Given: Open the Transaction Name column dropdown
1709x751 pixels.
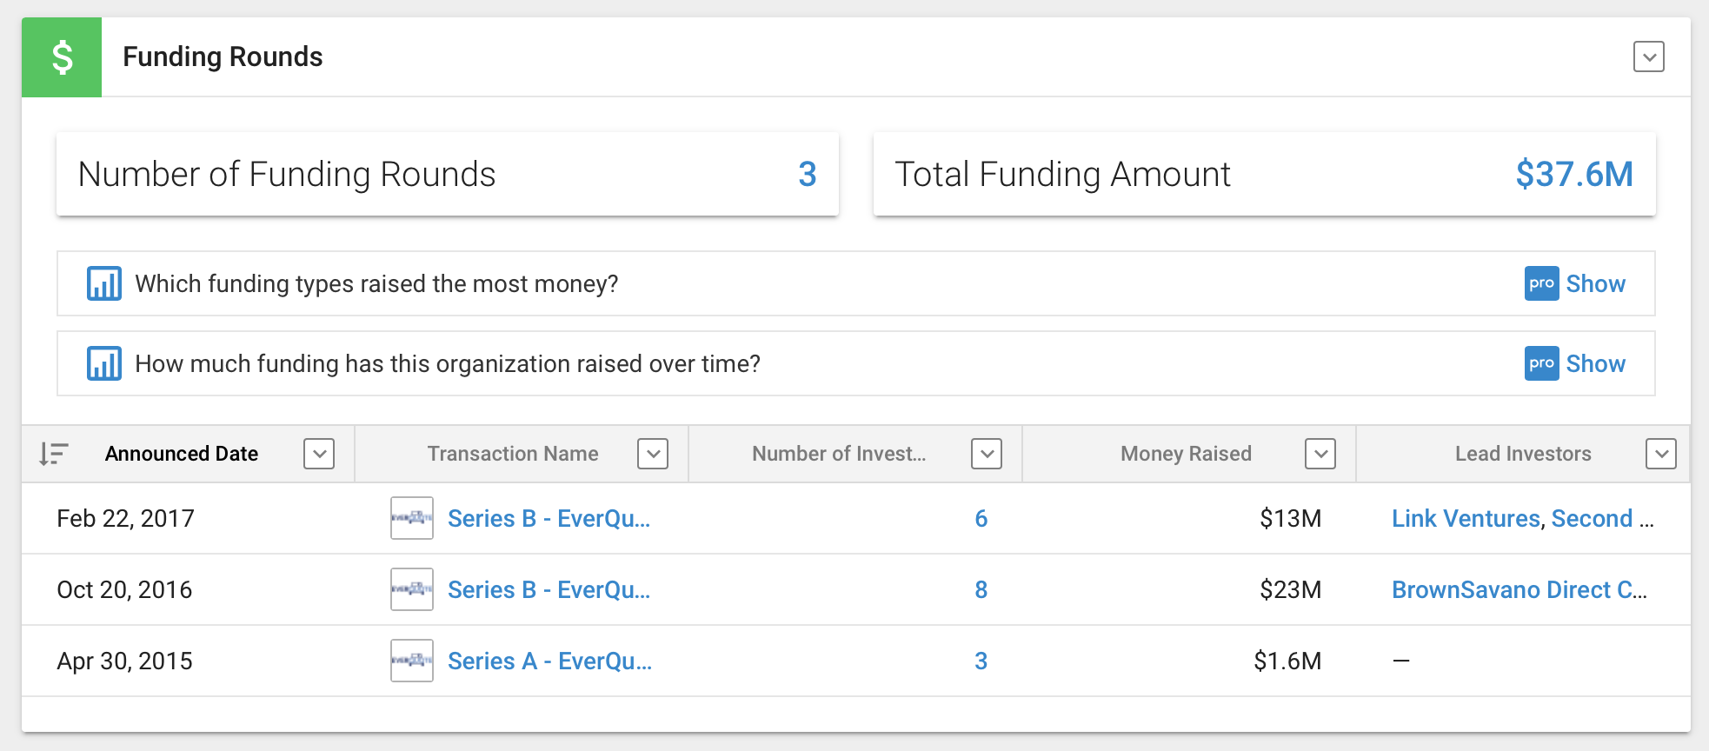Looking at the screenshot, I should point(653,454).
